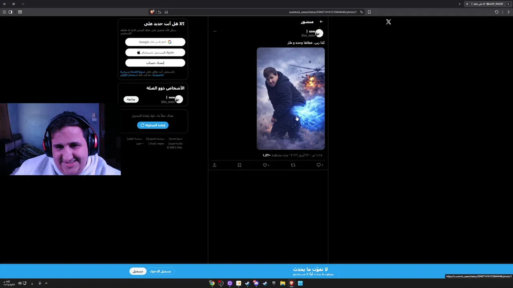The width and height of the screenshot is (513, 288).
Task: Expand the footer المزيد more menu
Action: click(139, 144)
